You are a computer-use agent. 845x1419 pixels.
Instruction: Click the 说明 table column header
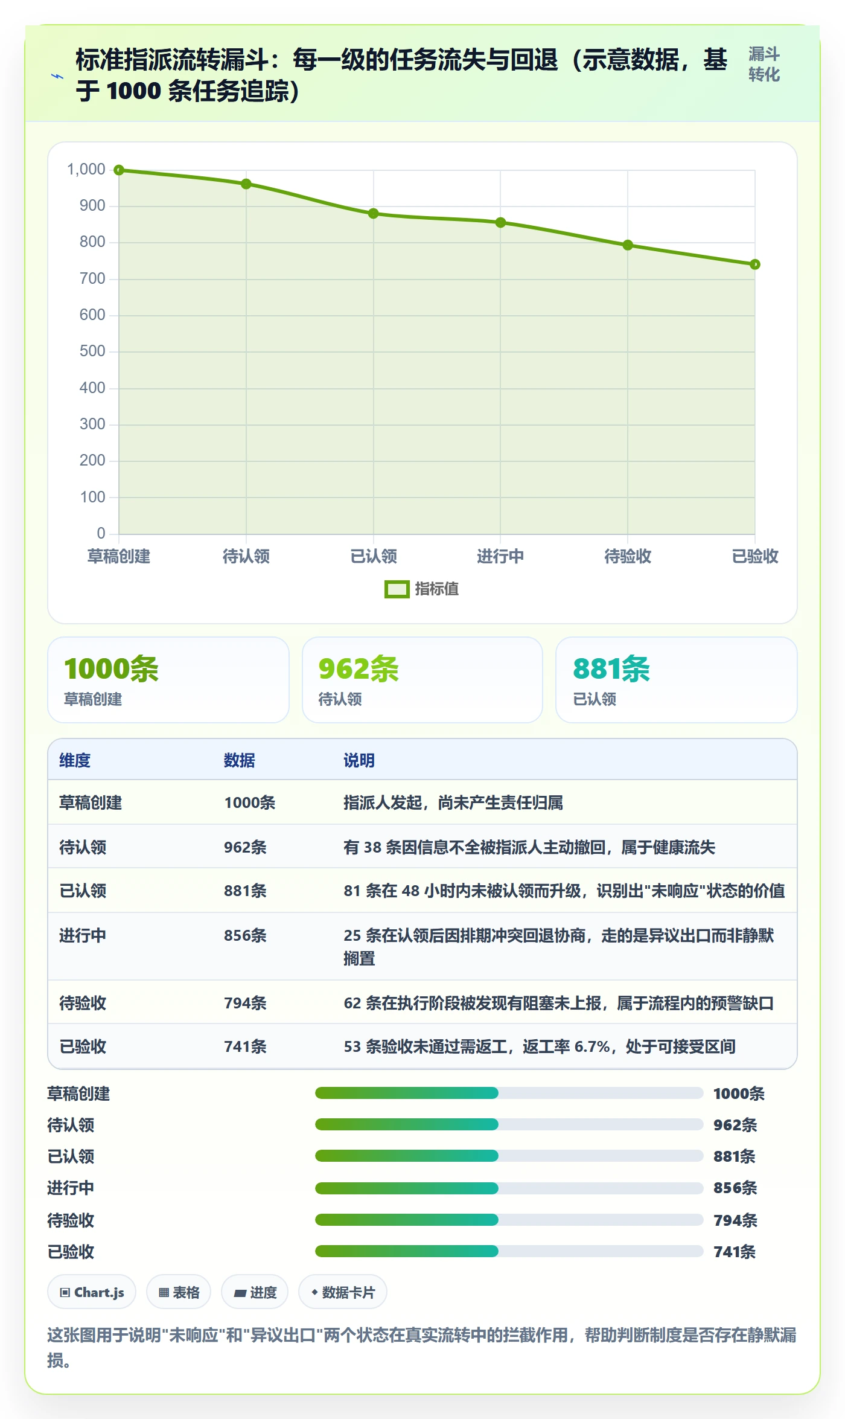pyautogui.click(x=359, y=760)
